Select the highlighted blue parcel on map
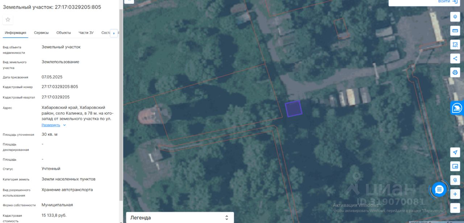464x223 pixels. 294,109
